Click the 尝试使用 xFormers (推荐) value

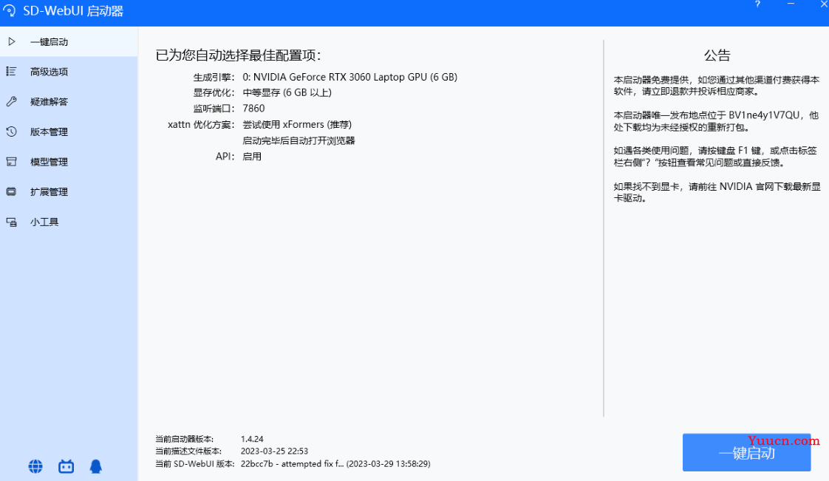[x=297, y=125]
